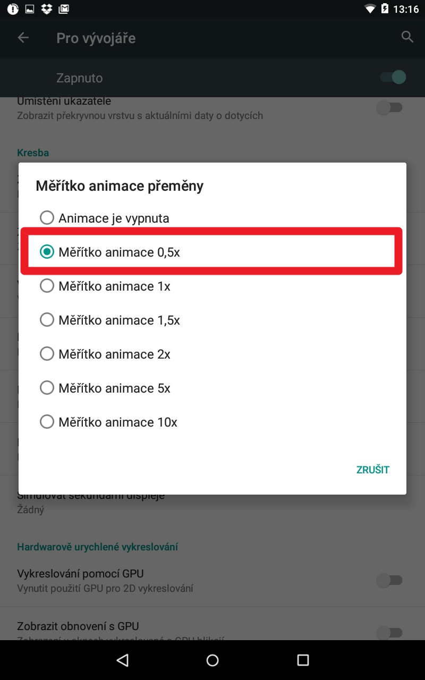Open search with magnifier icon
This screenshot has width=425, height=680.
coord(407,37)
